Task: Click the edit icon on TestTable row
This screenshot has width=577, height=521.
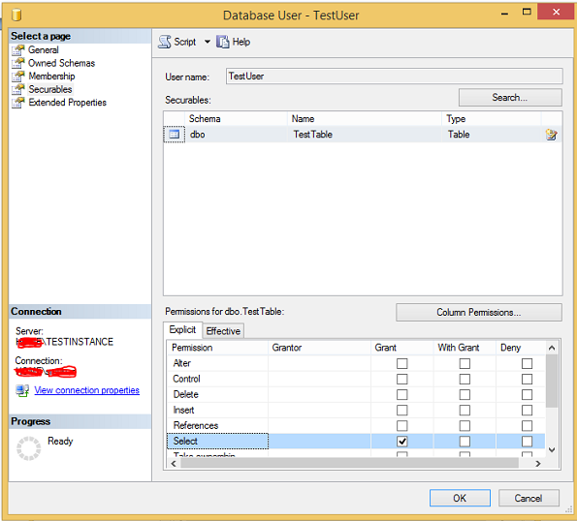Action: [551, 135]
